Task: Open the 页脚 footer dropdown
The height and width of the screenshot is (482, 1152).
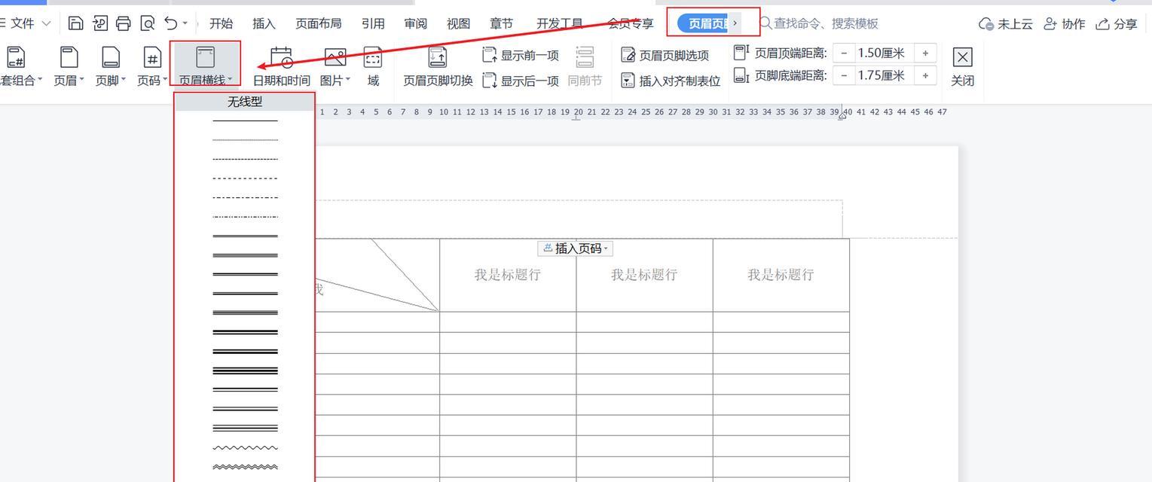Action: point(110,66)
